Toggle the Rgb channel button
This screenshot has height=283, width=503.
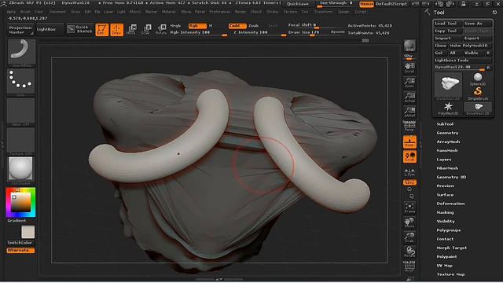click(197, 26)
